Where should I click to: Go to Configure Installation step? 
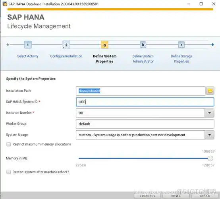pyautogui.click(x=66, y=56)
